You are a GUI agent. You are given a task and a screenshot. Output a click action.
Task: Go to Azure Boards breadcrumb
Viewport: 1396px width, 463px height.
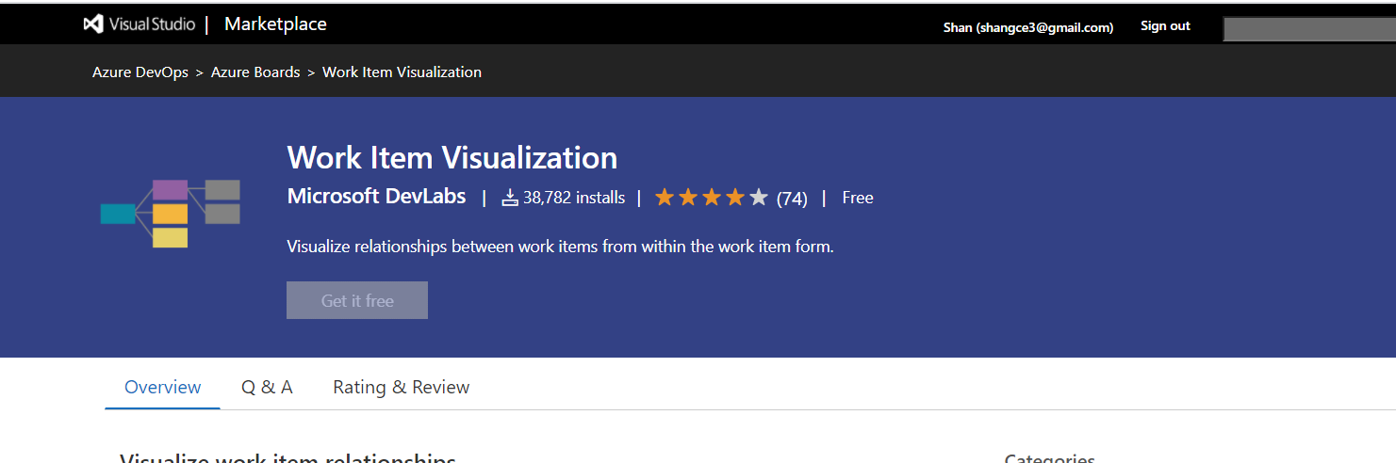tap(255, 72)
